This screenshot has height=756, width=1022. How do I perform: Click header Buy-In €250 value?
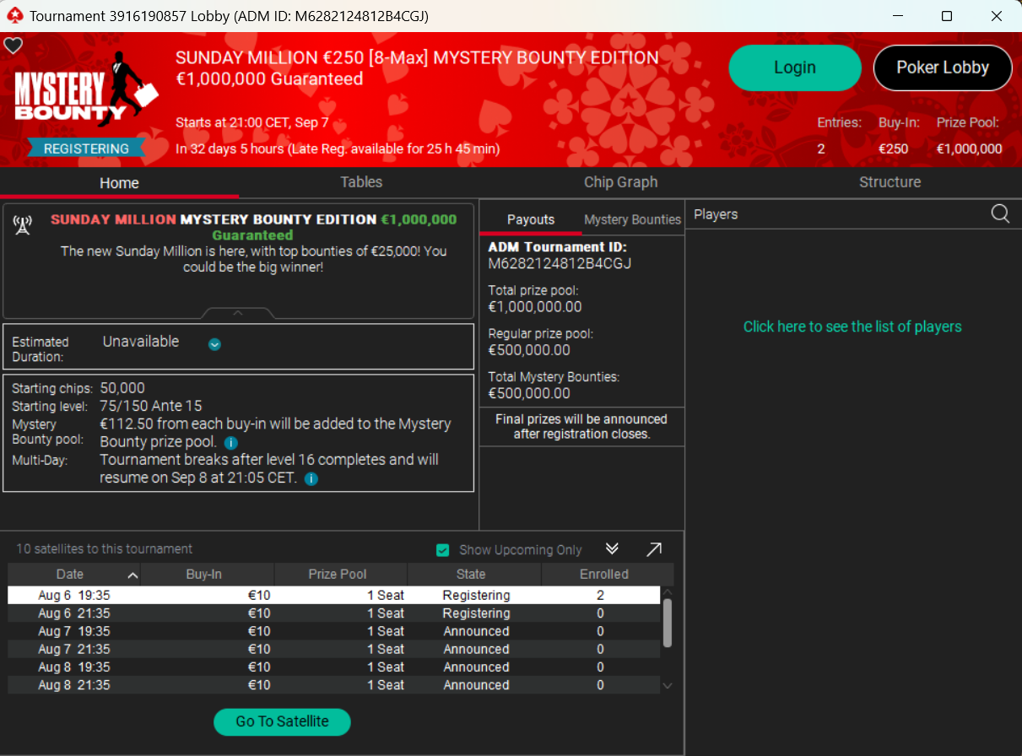pyautogui.click(x=894, y=148)
